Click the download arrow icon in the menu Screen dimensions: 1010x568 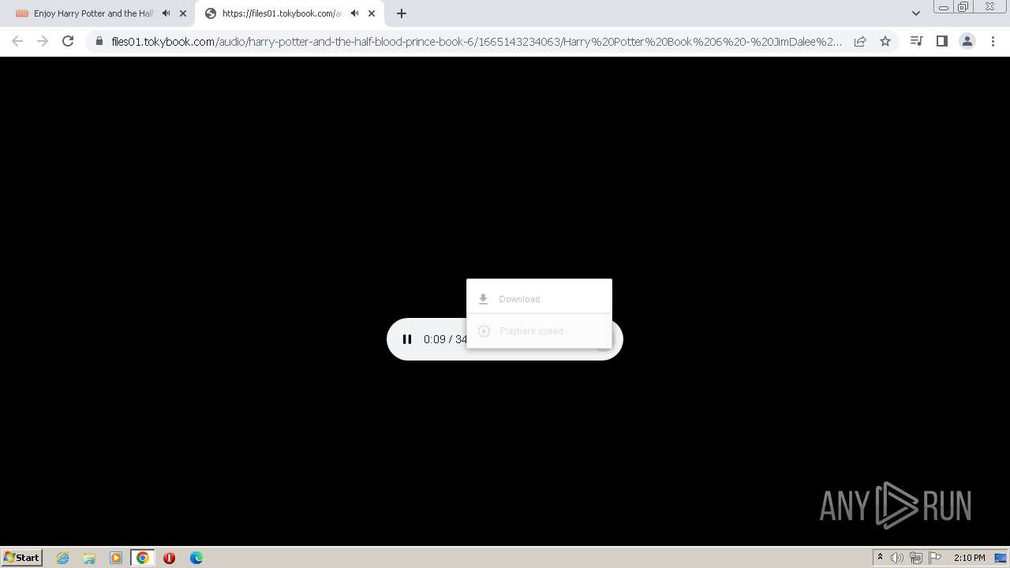484,299
